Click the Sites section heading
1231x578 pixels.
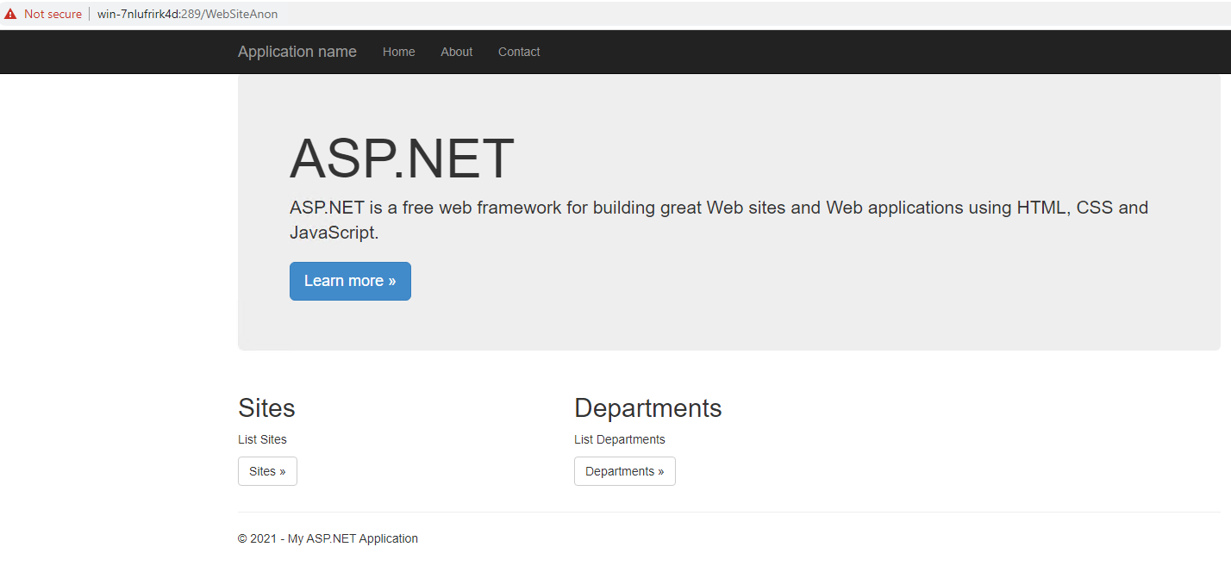[266, 407]
